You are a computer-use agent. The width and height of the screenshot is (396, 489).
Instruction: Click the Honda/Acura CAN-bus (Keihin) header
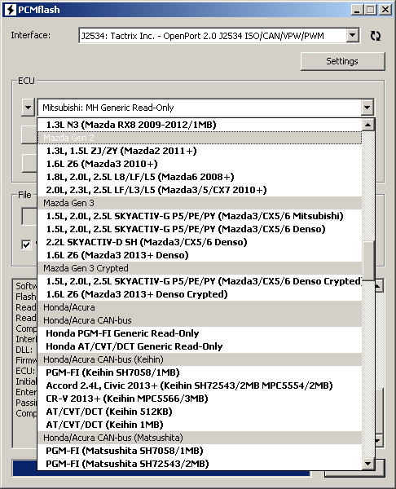pos(200,359)
